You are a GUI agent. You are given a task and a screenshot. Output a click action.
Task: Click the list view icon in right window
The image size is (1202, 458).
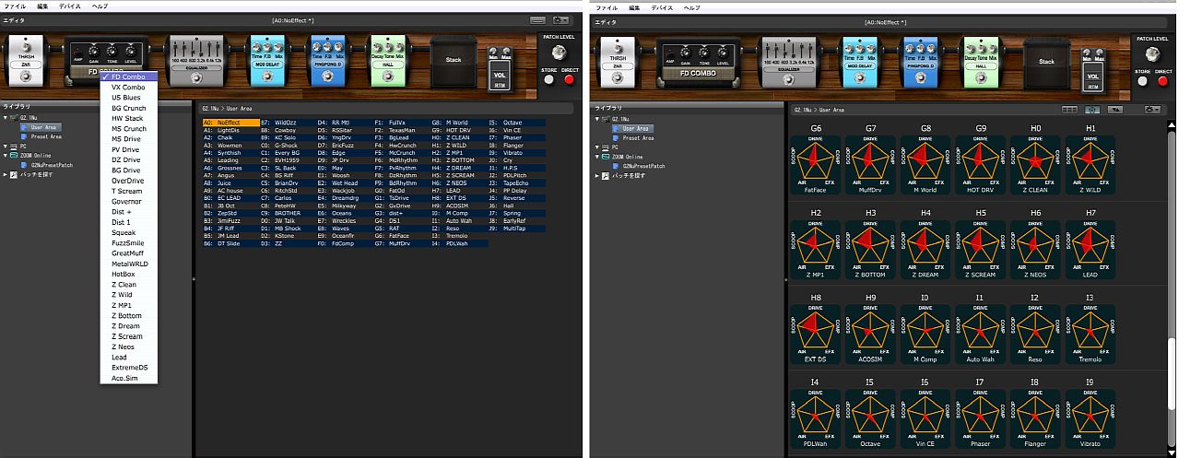1069,109
